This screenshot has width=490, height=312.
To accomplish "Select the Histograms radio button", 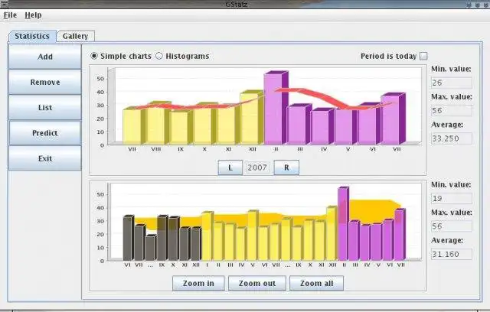I will coord(159,56).
